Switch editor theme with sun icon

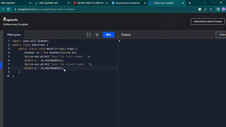pos(97,35)
